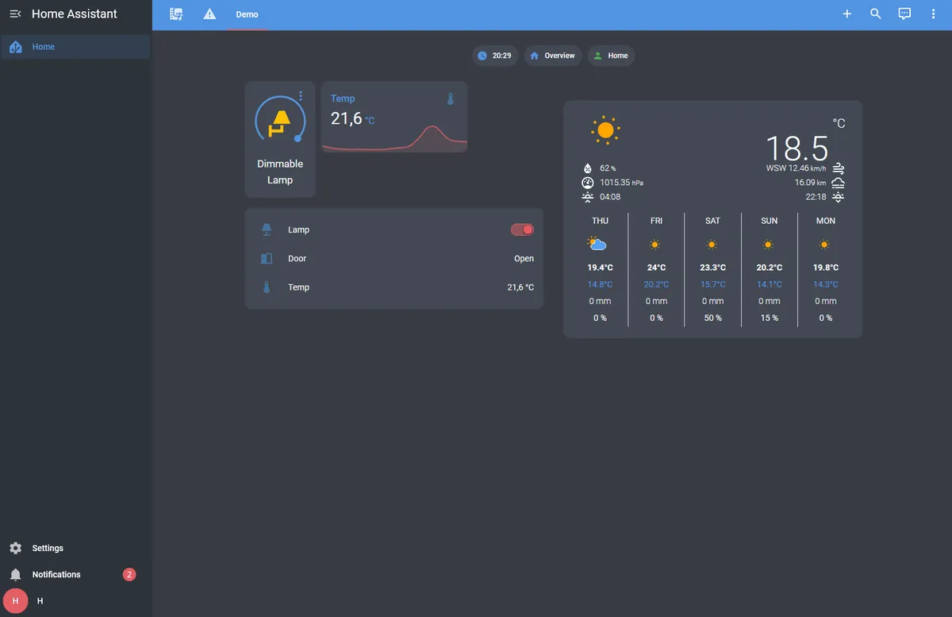Open the Dimmable Lamp card menu
The width and height of the screenshot is (952, 617).
pos(301,96)
